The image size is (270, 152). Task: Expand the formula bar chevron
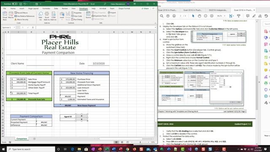coord(155,27)
